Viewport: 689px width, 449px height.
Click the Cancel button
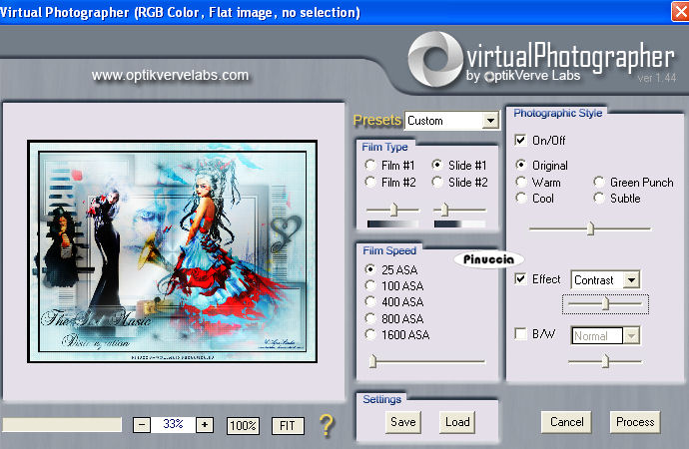[x=566, y=422]
